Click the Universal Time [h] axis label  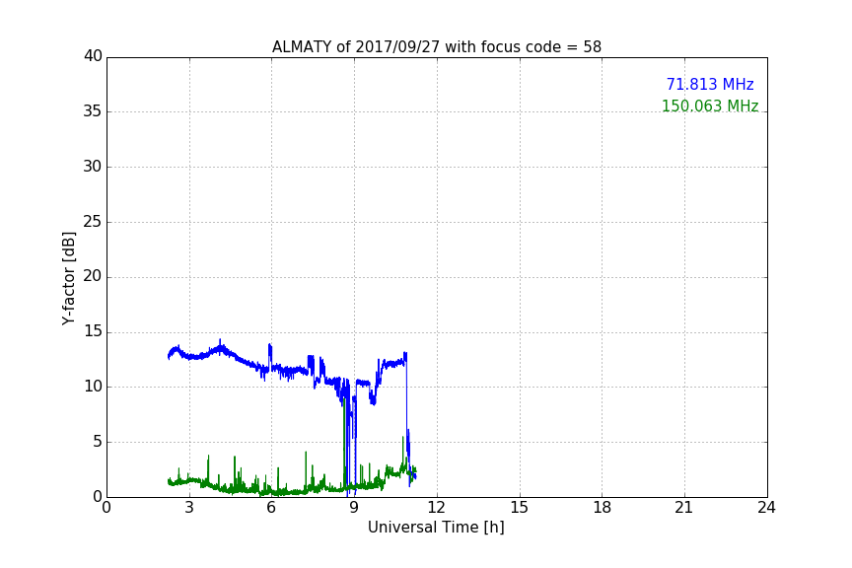click(x=436, y=528)
